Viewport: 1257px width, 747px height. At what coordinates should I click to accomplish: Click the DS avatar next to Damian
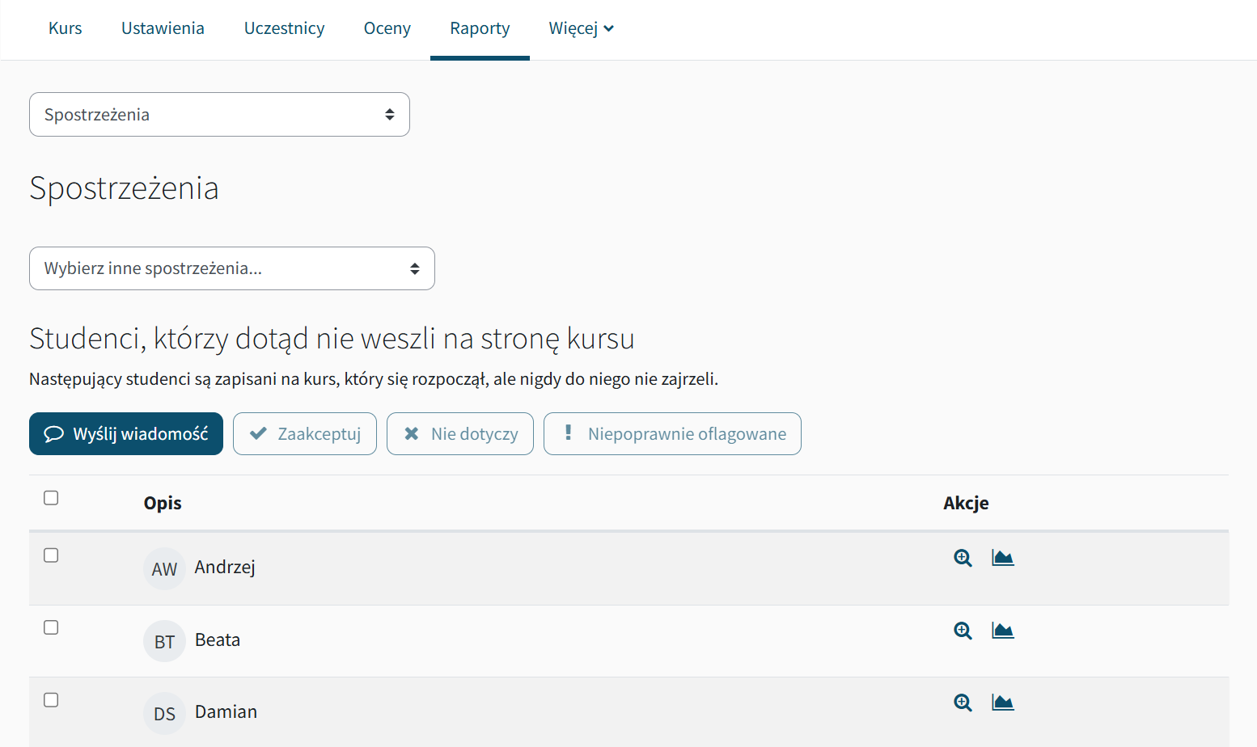point(164,714)
